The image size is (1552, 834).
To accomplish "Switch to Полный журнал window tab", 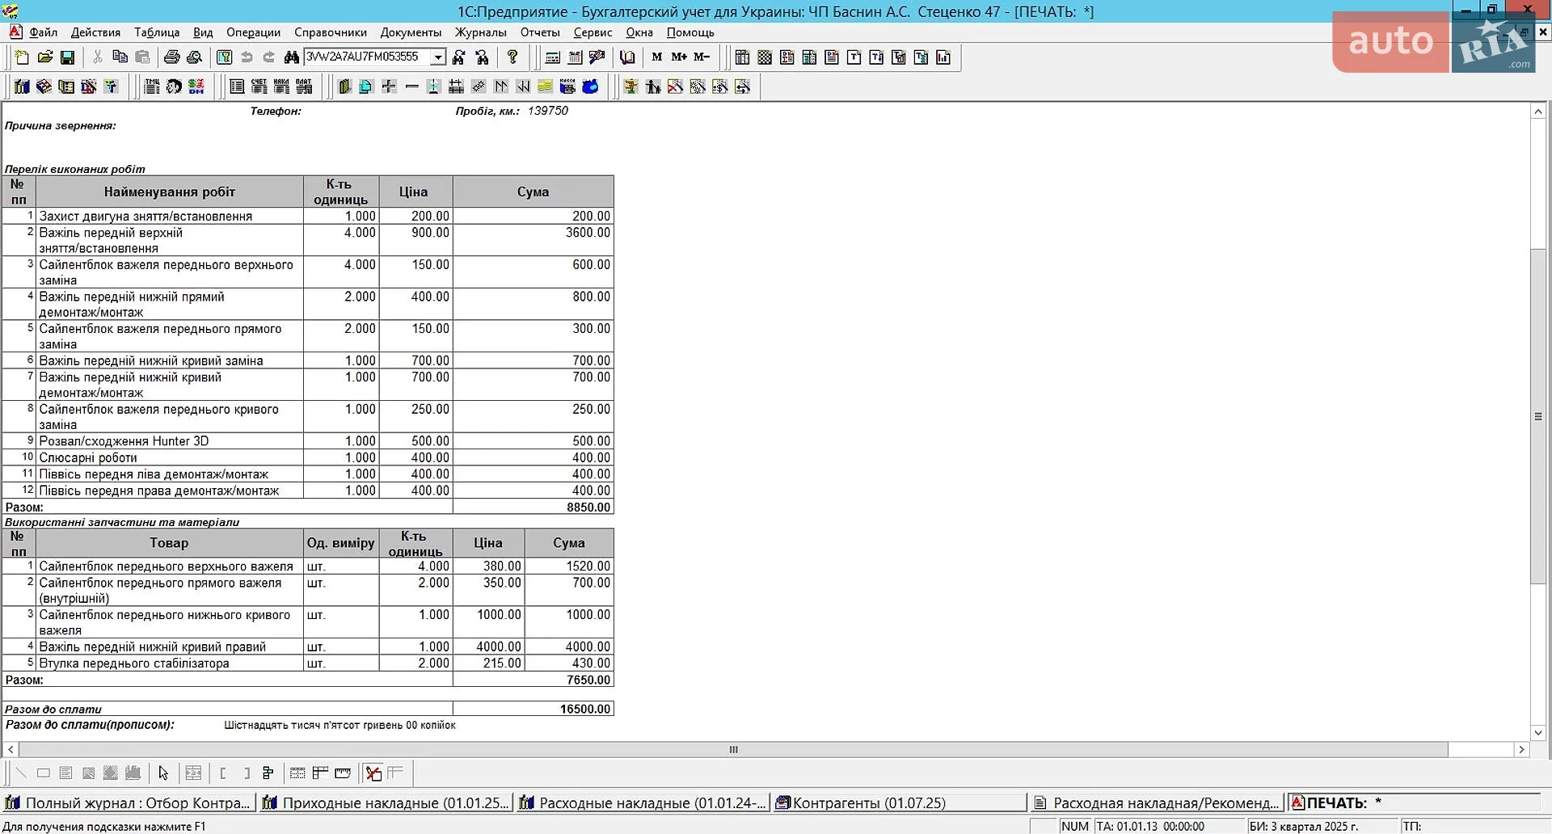I will point(129,802).
